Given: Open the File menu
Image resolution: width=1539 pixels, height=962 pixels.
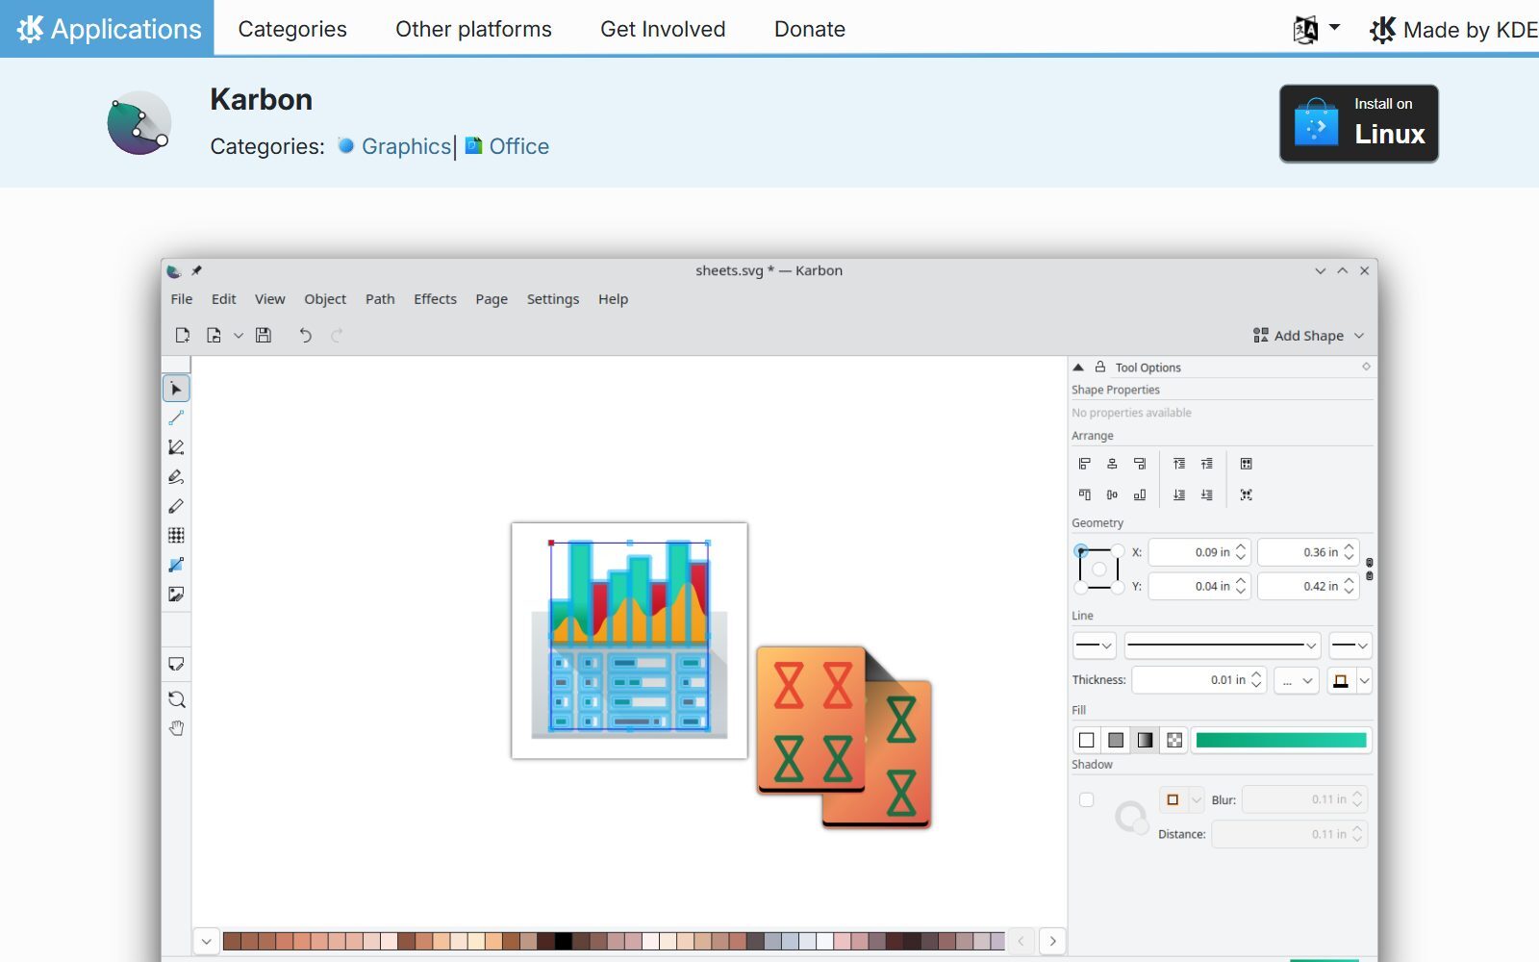Looking at the screenshot, I should point(182,299).
